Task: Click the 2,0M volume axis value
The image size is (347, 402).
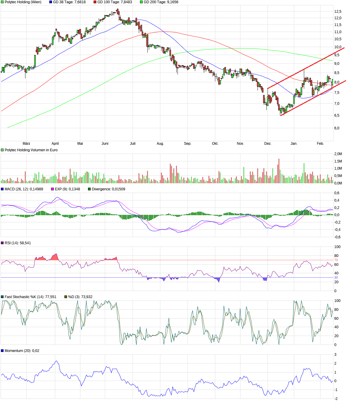Action: point(338,154)
